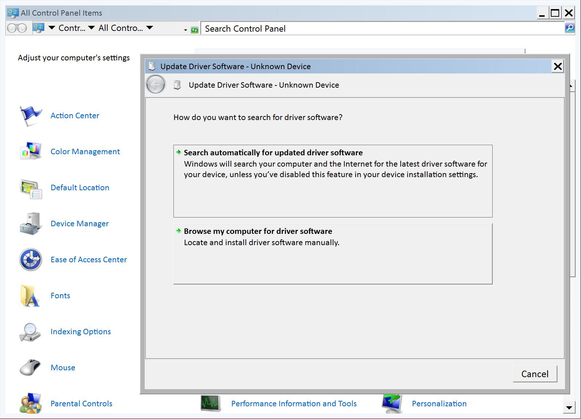Click the Device Manager icon
The image size is (581, 419).
pos(31,224)
